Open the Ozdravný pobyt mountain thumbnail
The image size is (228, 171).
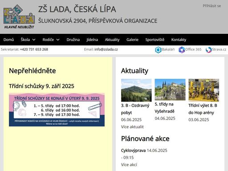[136, 90]
